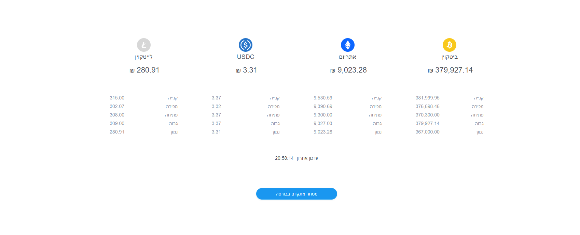Click Ethereum open value 9,300.00
The image size is (580, 235).
click(x=323, y=115)
